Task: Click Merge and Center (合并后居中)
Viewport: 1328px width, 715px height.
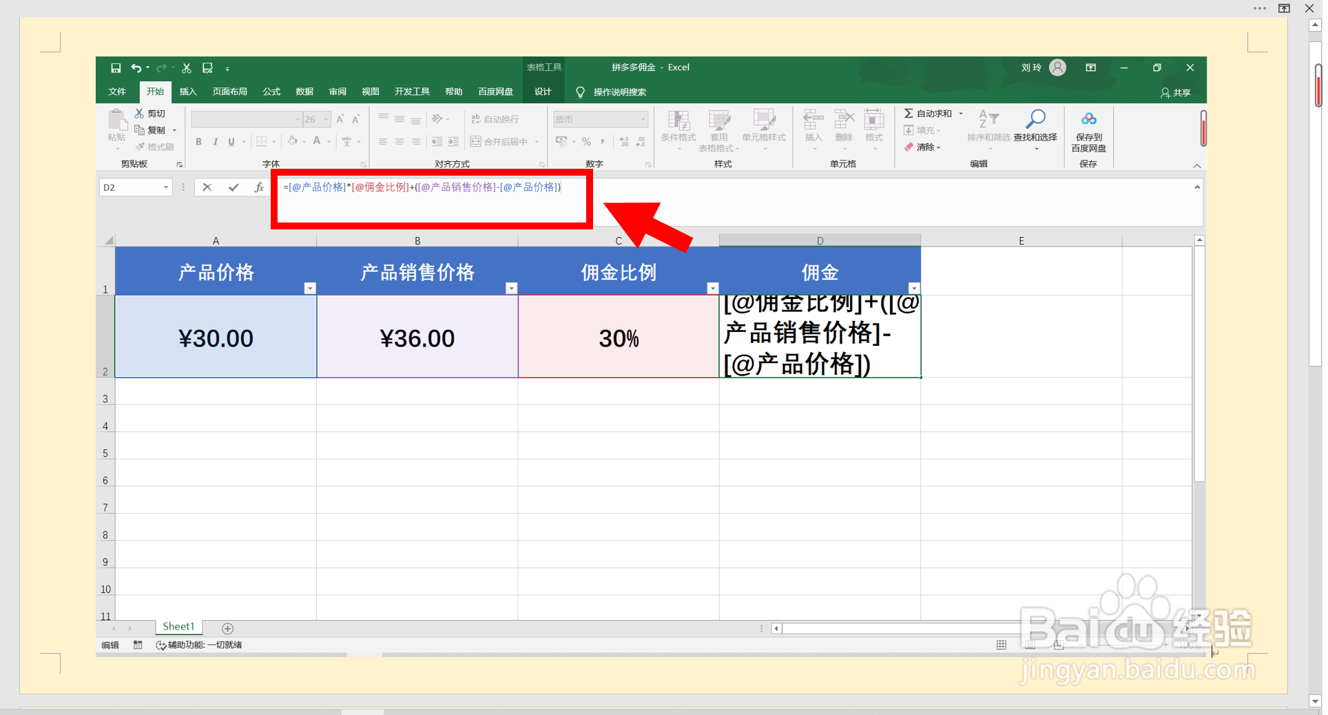Action: (499, 142)
